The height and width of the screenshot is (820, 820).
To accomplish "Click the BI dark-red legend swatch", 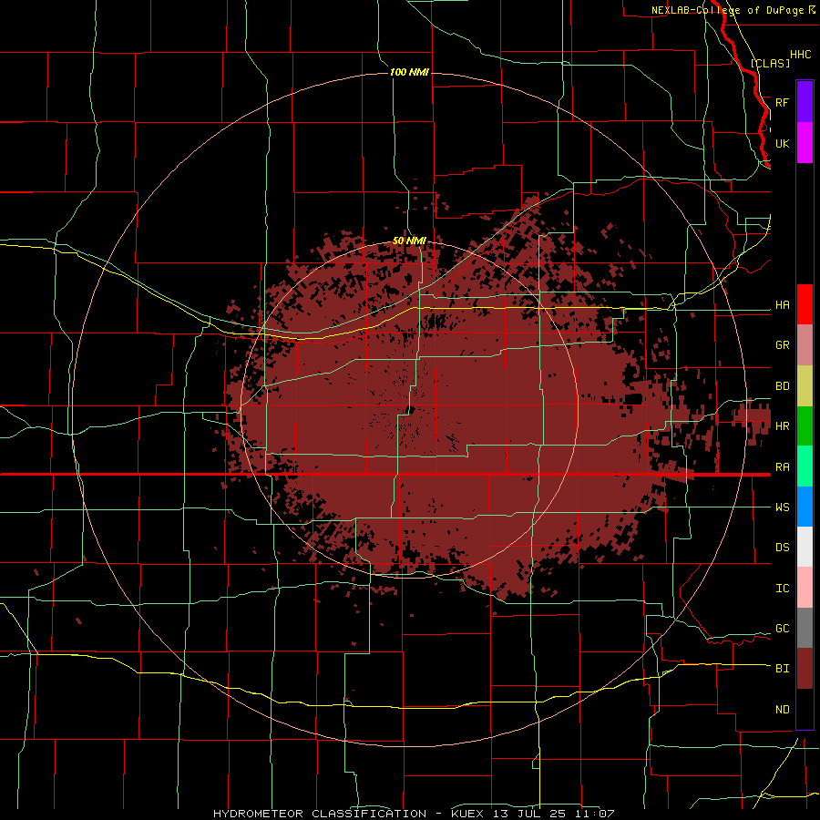I will (x=805, y=669).
